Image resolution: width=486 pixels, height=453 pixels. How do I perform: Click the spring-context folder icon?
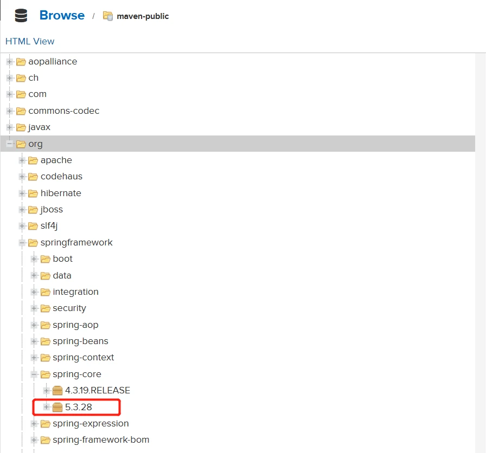(45, 358)
